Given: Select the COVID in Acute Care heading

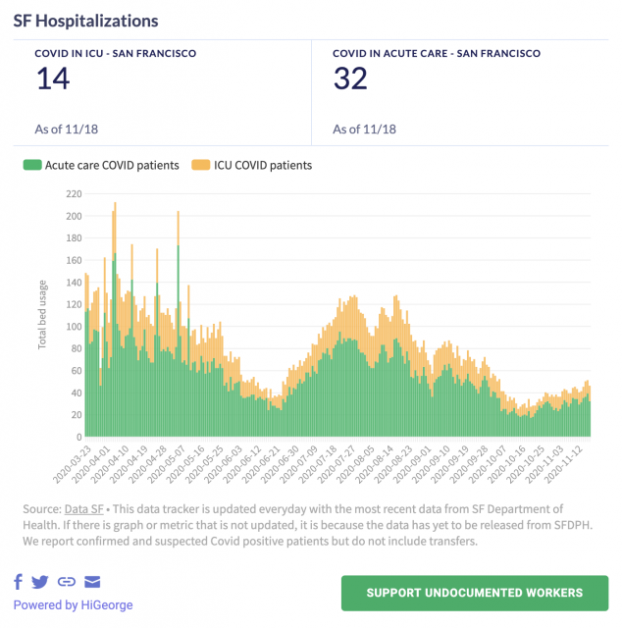Looking at the screenshot, I should [437, 53].
